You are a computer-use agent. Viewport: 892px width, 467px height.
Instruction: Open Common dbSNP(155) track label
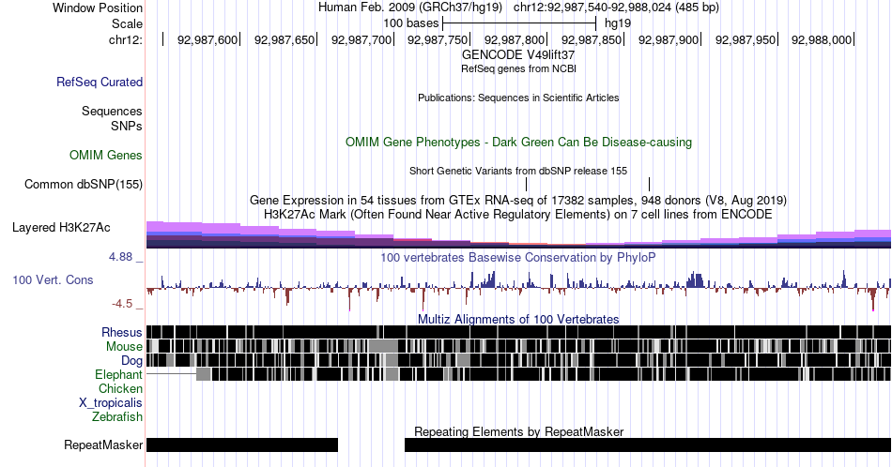click(83, 184)
